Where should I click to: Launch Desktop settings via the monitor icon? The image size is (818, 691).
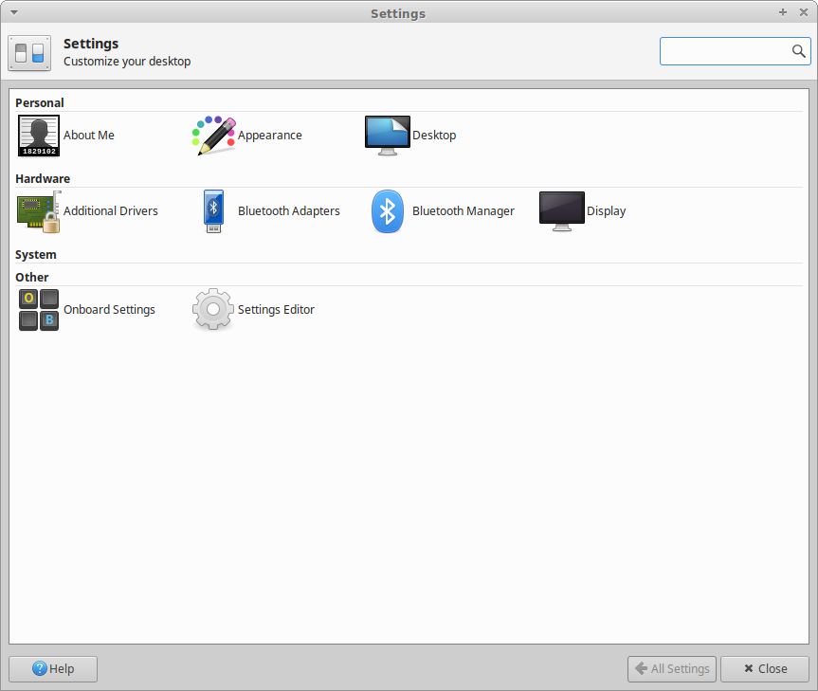(x=388, y=136)
